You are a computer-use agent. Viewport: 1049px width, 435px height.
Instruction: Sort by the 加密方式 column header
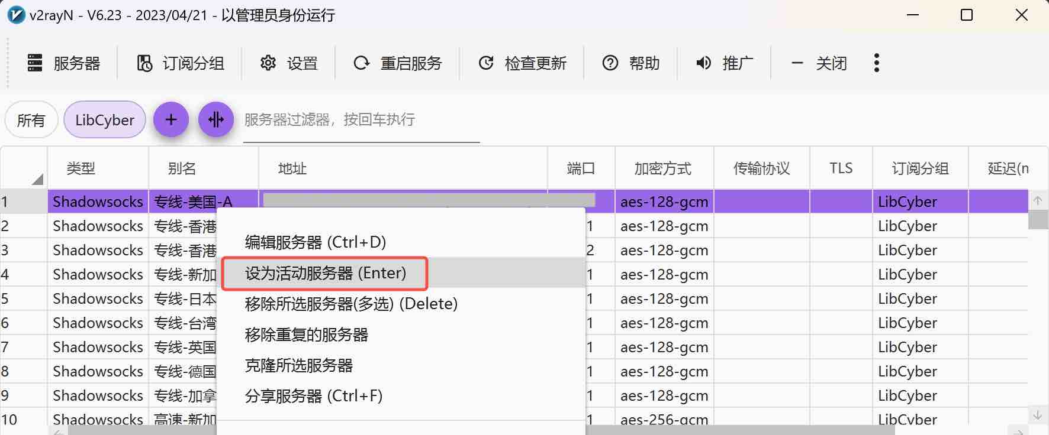coord(664,168)
